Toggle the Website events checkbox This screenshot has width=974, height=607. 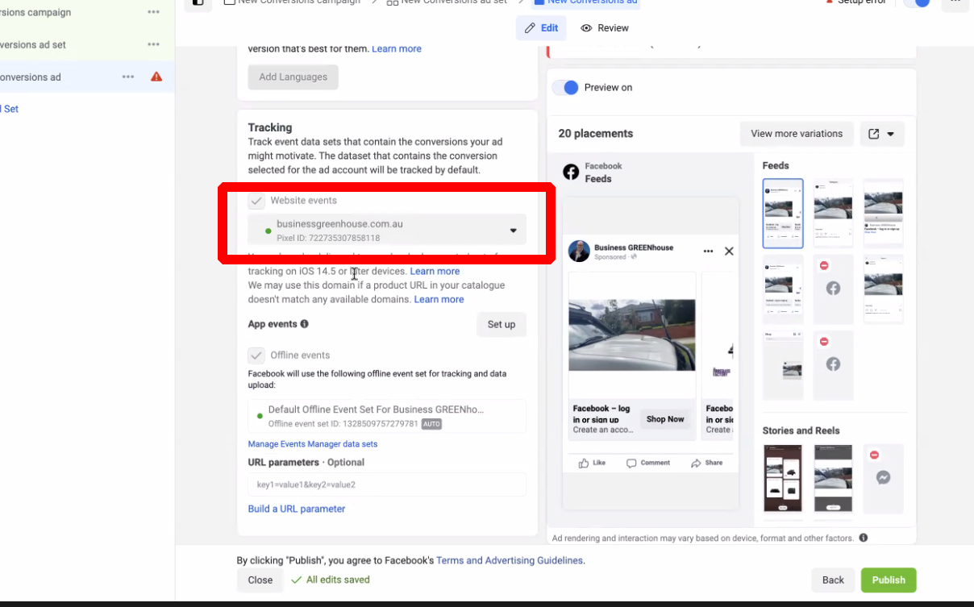256,201
